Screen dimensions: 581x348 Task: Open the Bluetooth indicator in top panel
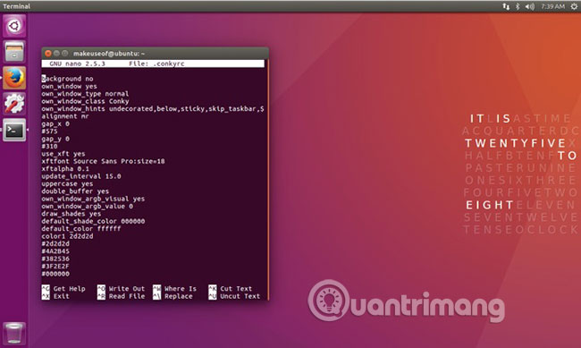518,6
